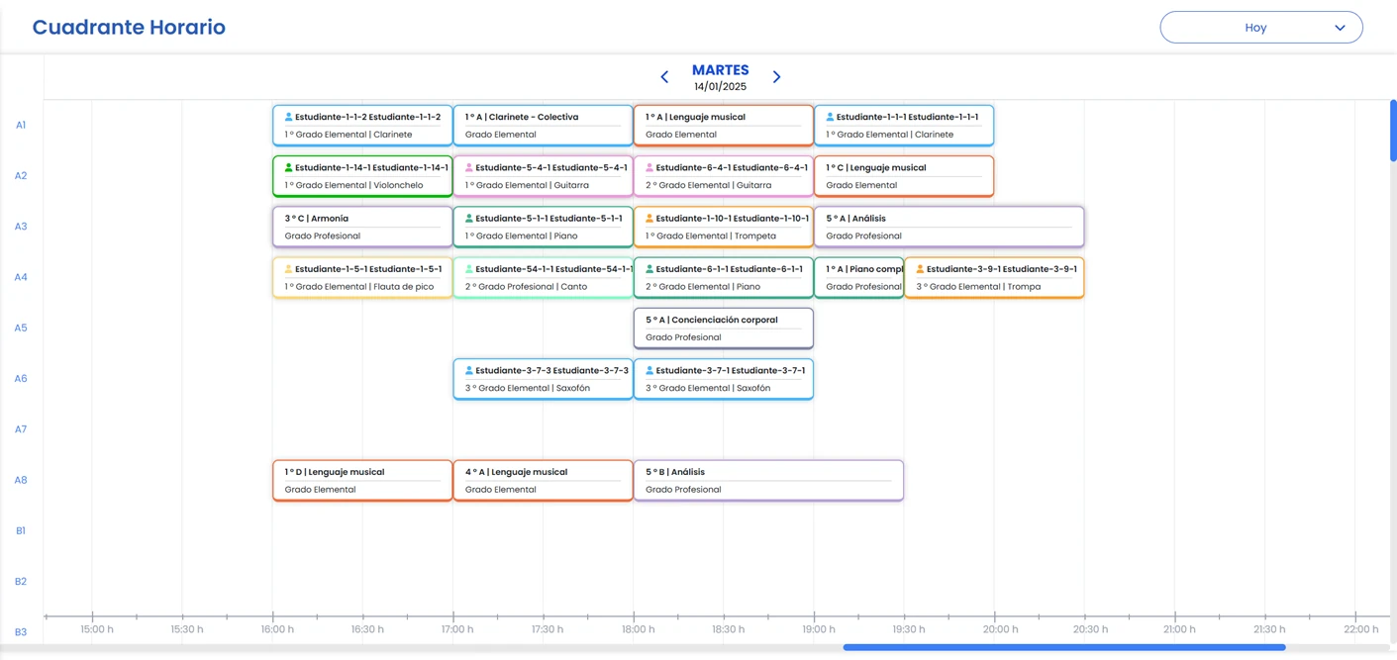Go to the next day arrow
Screen dimensions: 1397x660
tap(776, 77)
